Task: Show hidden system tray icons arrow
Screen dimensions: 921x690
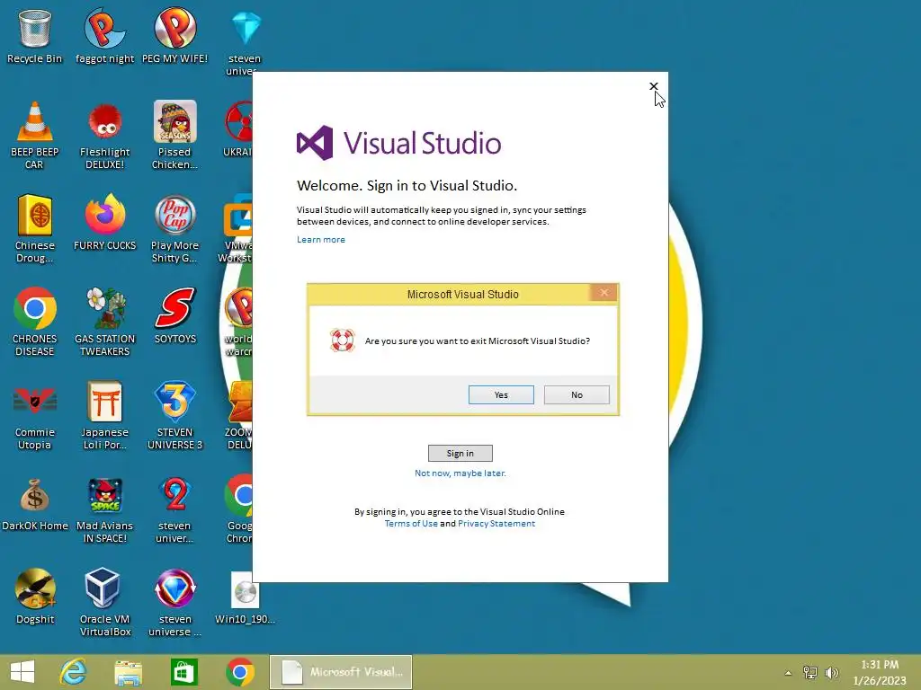Action: point(788,672)
